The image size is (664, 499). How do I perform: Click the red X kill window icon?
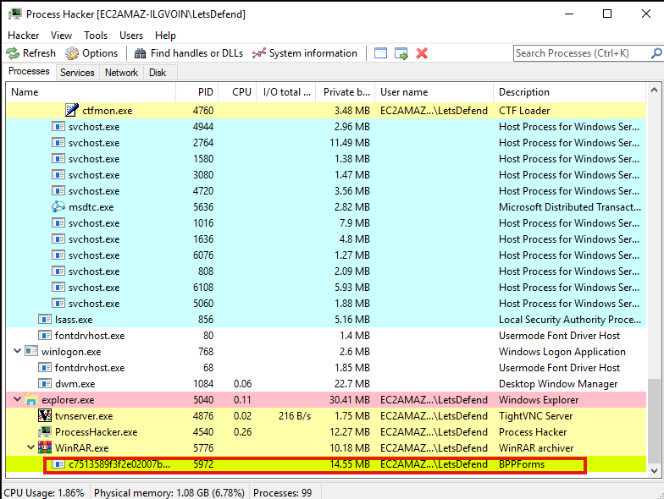tap(422, 53)
